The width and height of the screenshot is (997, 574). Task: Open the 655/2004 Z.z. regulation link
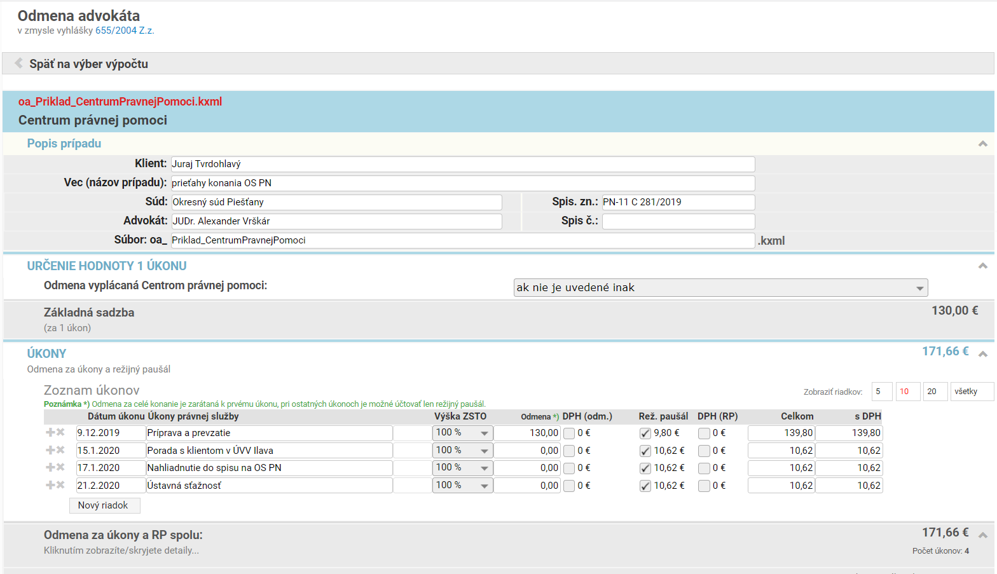pos(125,31)
